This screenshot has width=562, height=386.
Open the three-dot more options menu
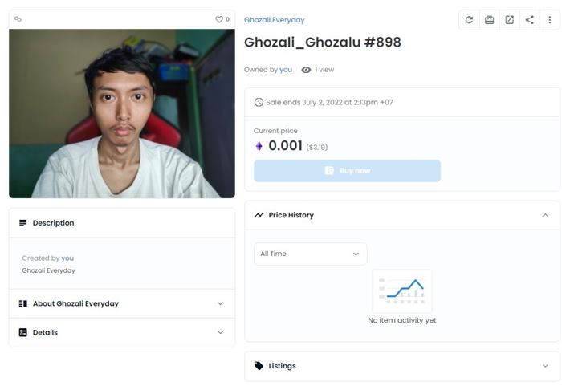click(x=550, y=20)
